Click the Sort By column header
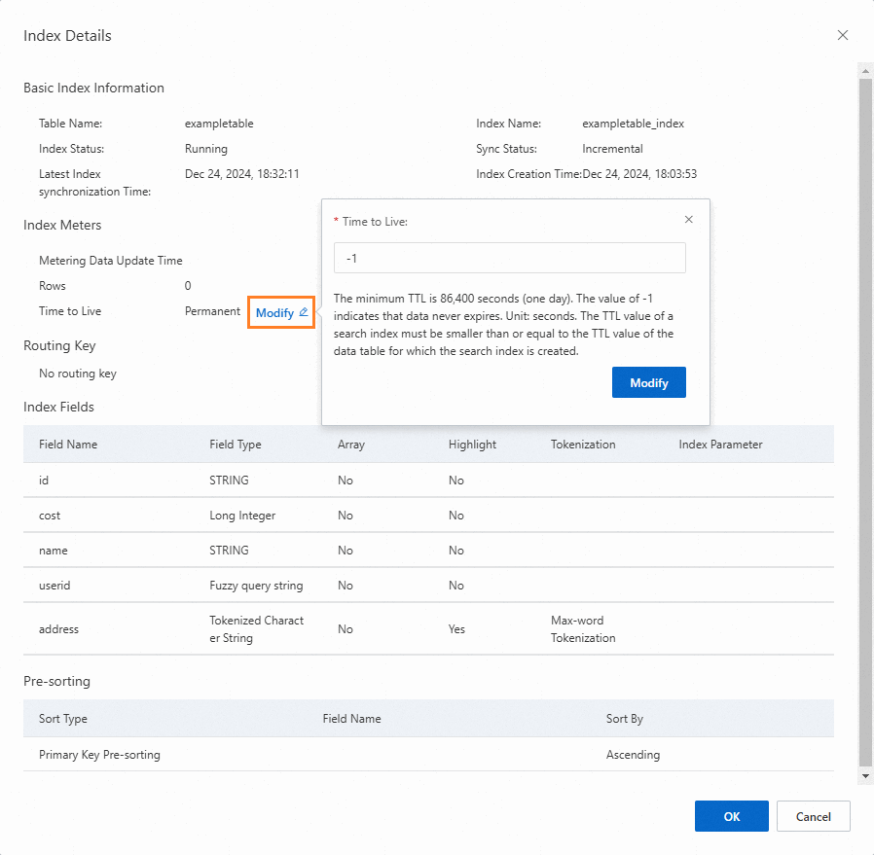Screen dimensions: 874x855 624,719
